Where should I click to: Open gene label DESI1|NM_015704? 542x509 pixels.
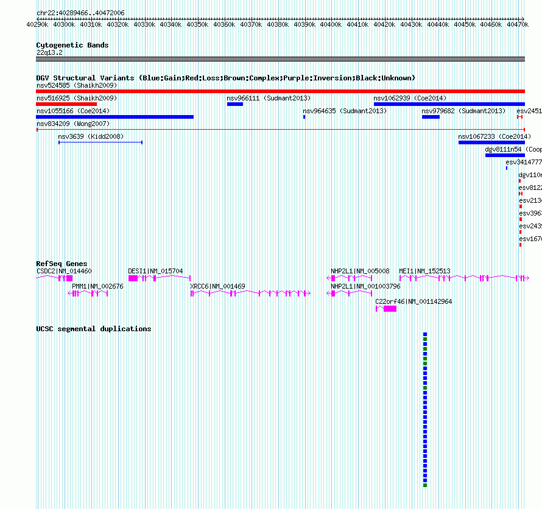[x=155, y=271]
